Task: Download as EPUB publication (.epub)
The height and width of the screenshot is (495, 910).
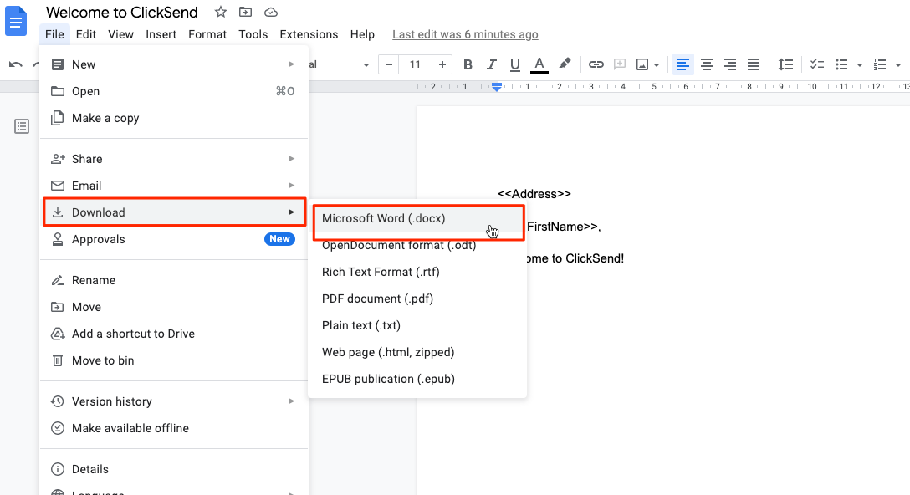Action: [417, 379]
